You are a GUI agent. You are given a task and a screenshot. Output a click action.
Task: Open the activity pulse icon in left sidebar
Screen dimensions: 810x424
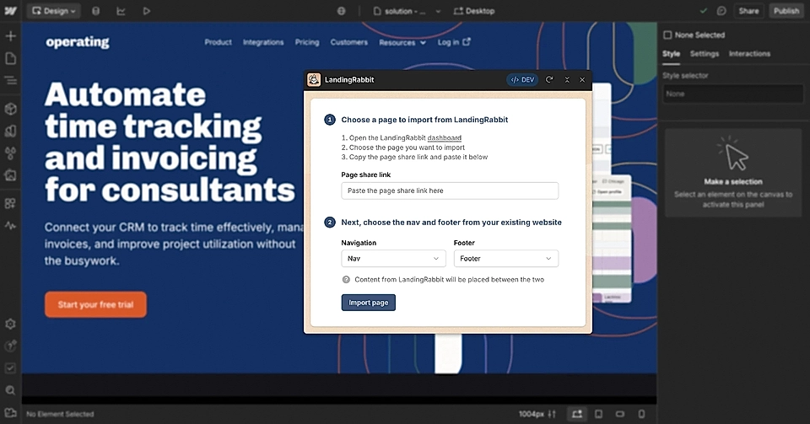(10, 225)
